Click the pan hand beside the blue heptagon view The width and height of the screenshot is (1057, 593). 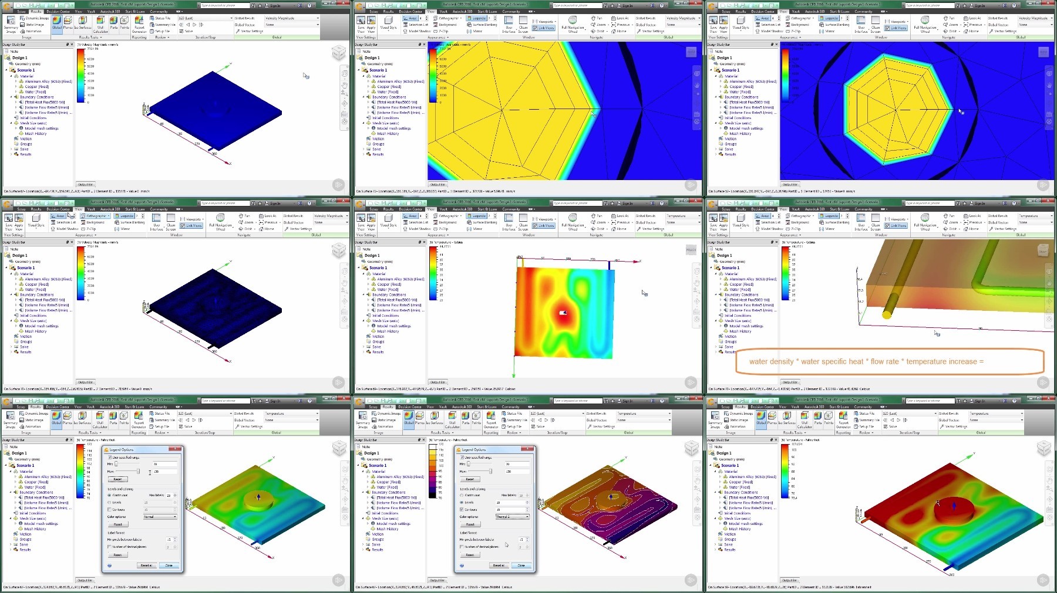tap(1049, 84)
